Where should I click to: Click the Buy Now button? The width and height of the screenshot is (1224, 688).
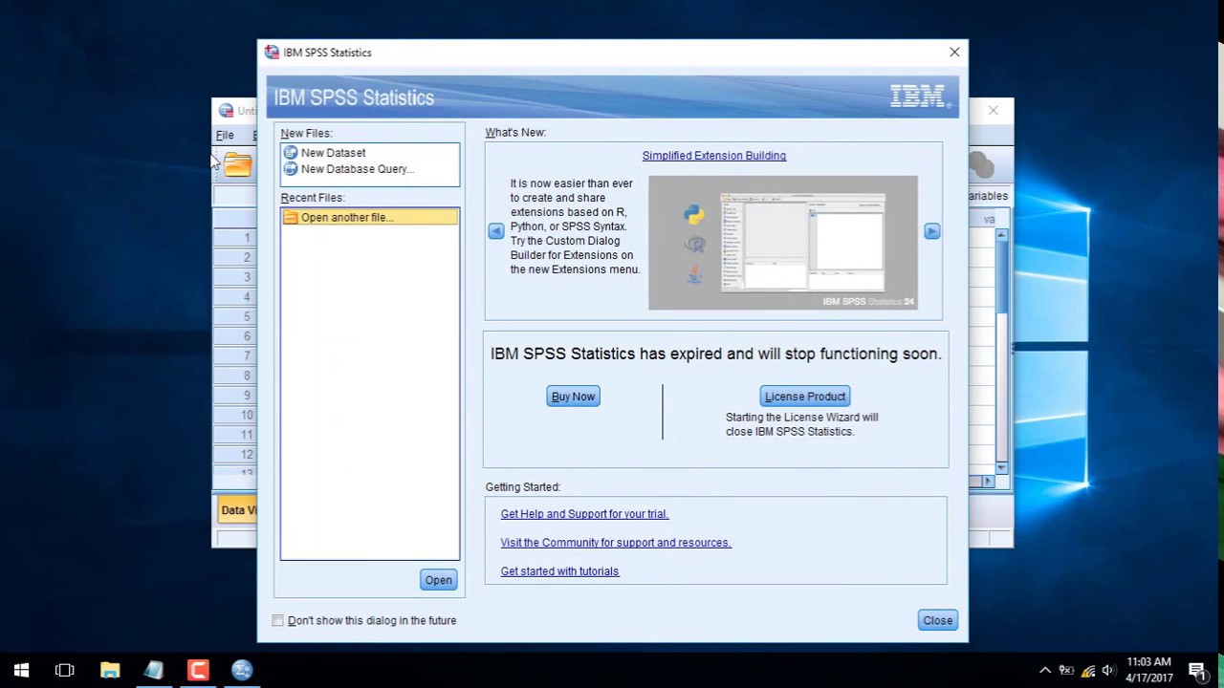[x=573, y=397]
